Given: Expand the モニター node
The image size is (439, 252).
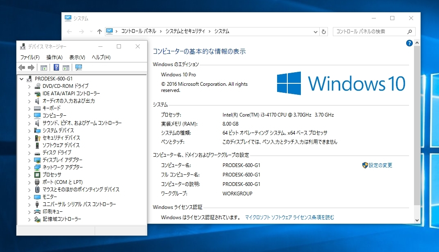Looking at the screenshot, I should coord(30,197).
